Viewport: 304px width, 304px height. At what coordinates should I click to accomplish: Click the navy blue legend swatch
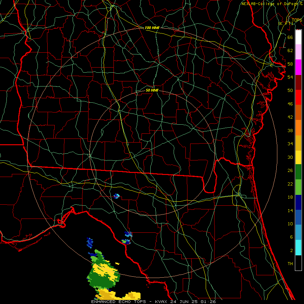click(x=298, y=202)
